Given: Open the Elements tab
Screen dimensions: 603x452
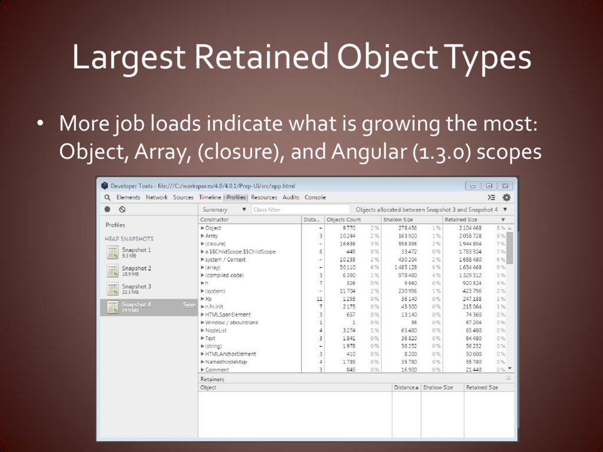Looking at the screenshot, I should click(128, 197).
